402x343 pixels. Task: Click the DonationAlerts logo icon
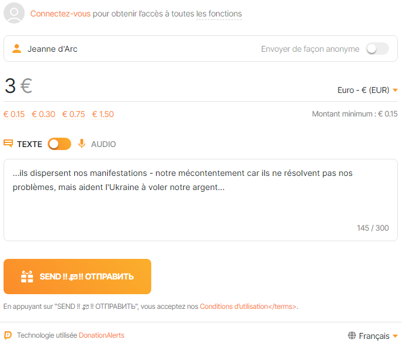8,335
